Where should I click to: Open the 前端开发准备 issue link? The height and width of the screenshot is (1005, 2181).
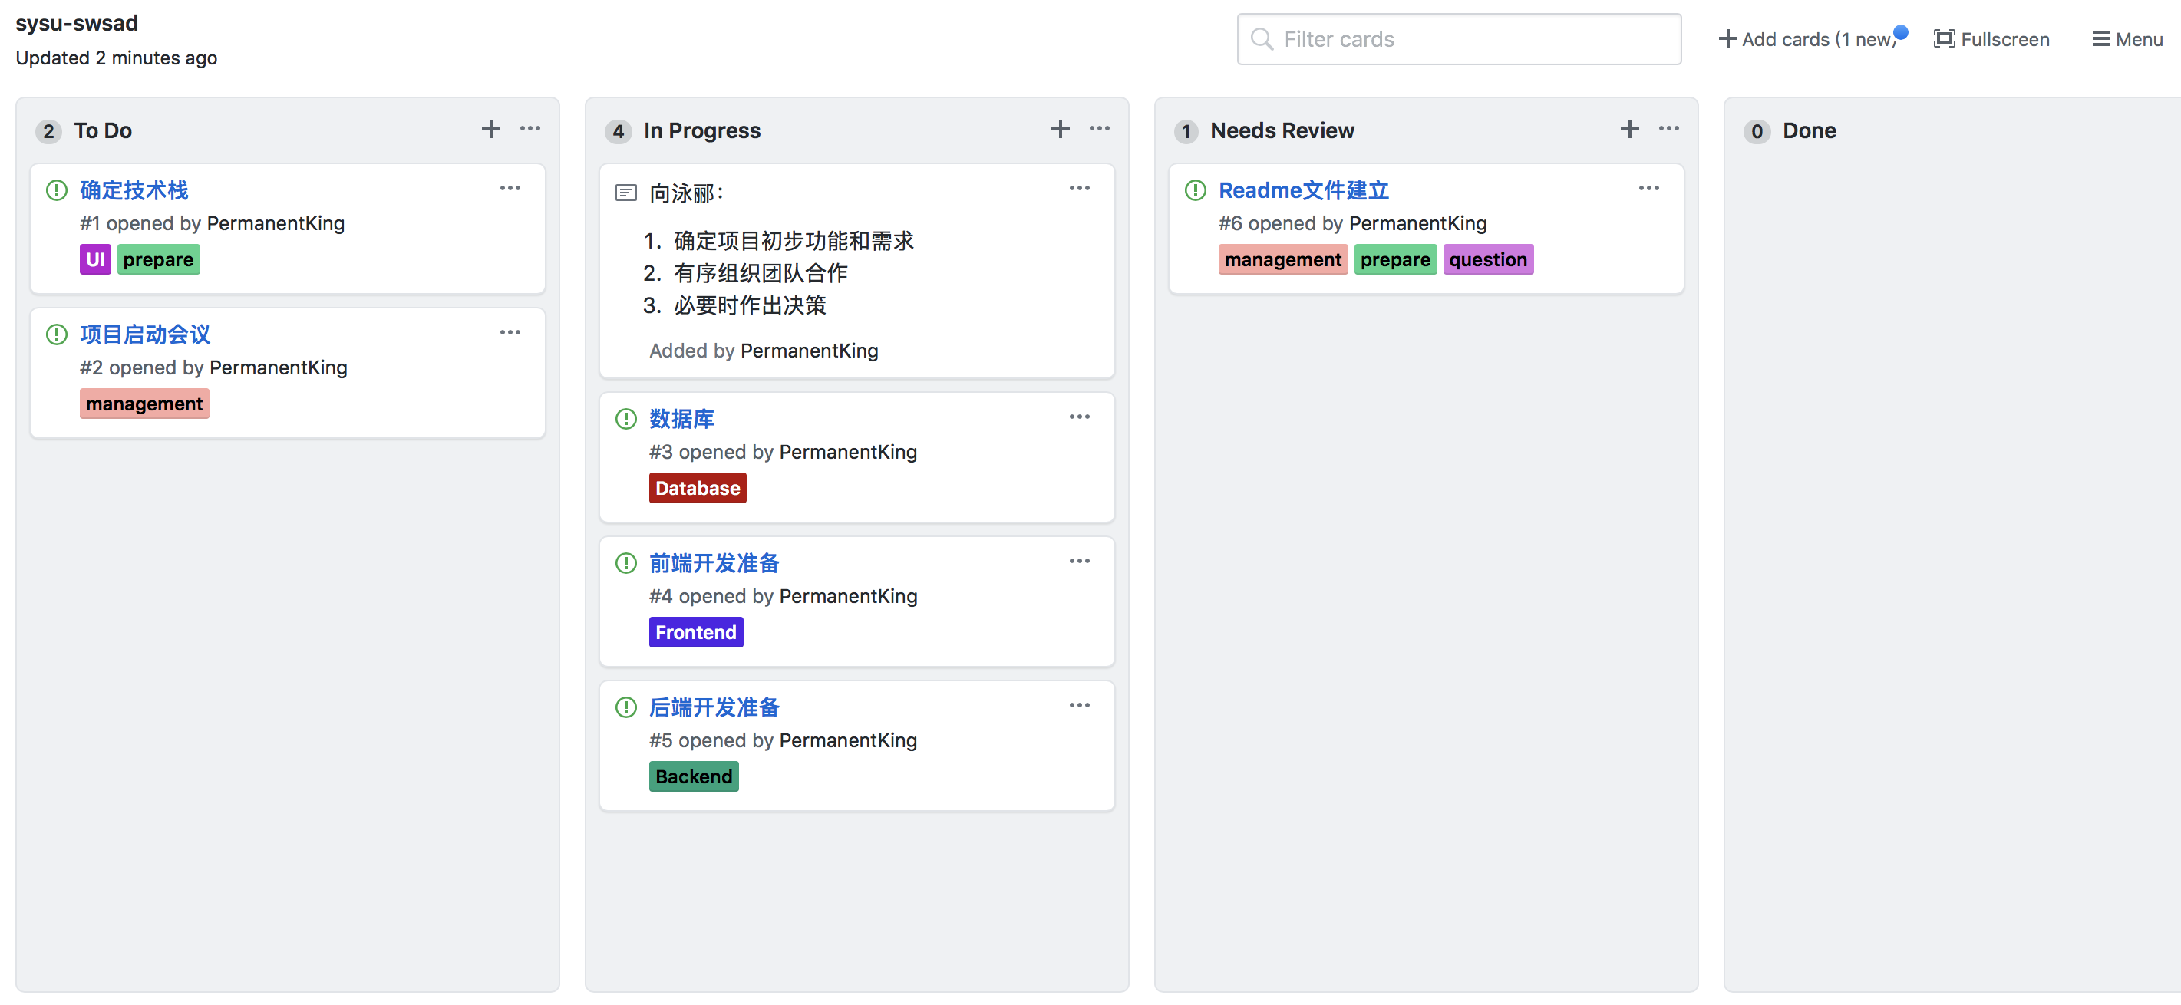pos(713,563)
